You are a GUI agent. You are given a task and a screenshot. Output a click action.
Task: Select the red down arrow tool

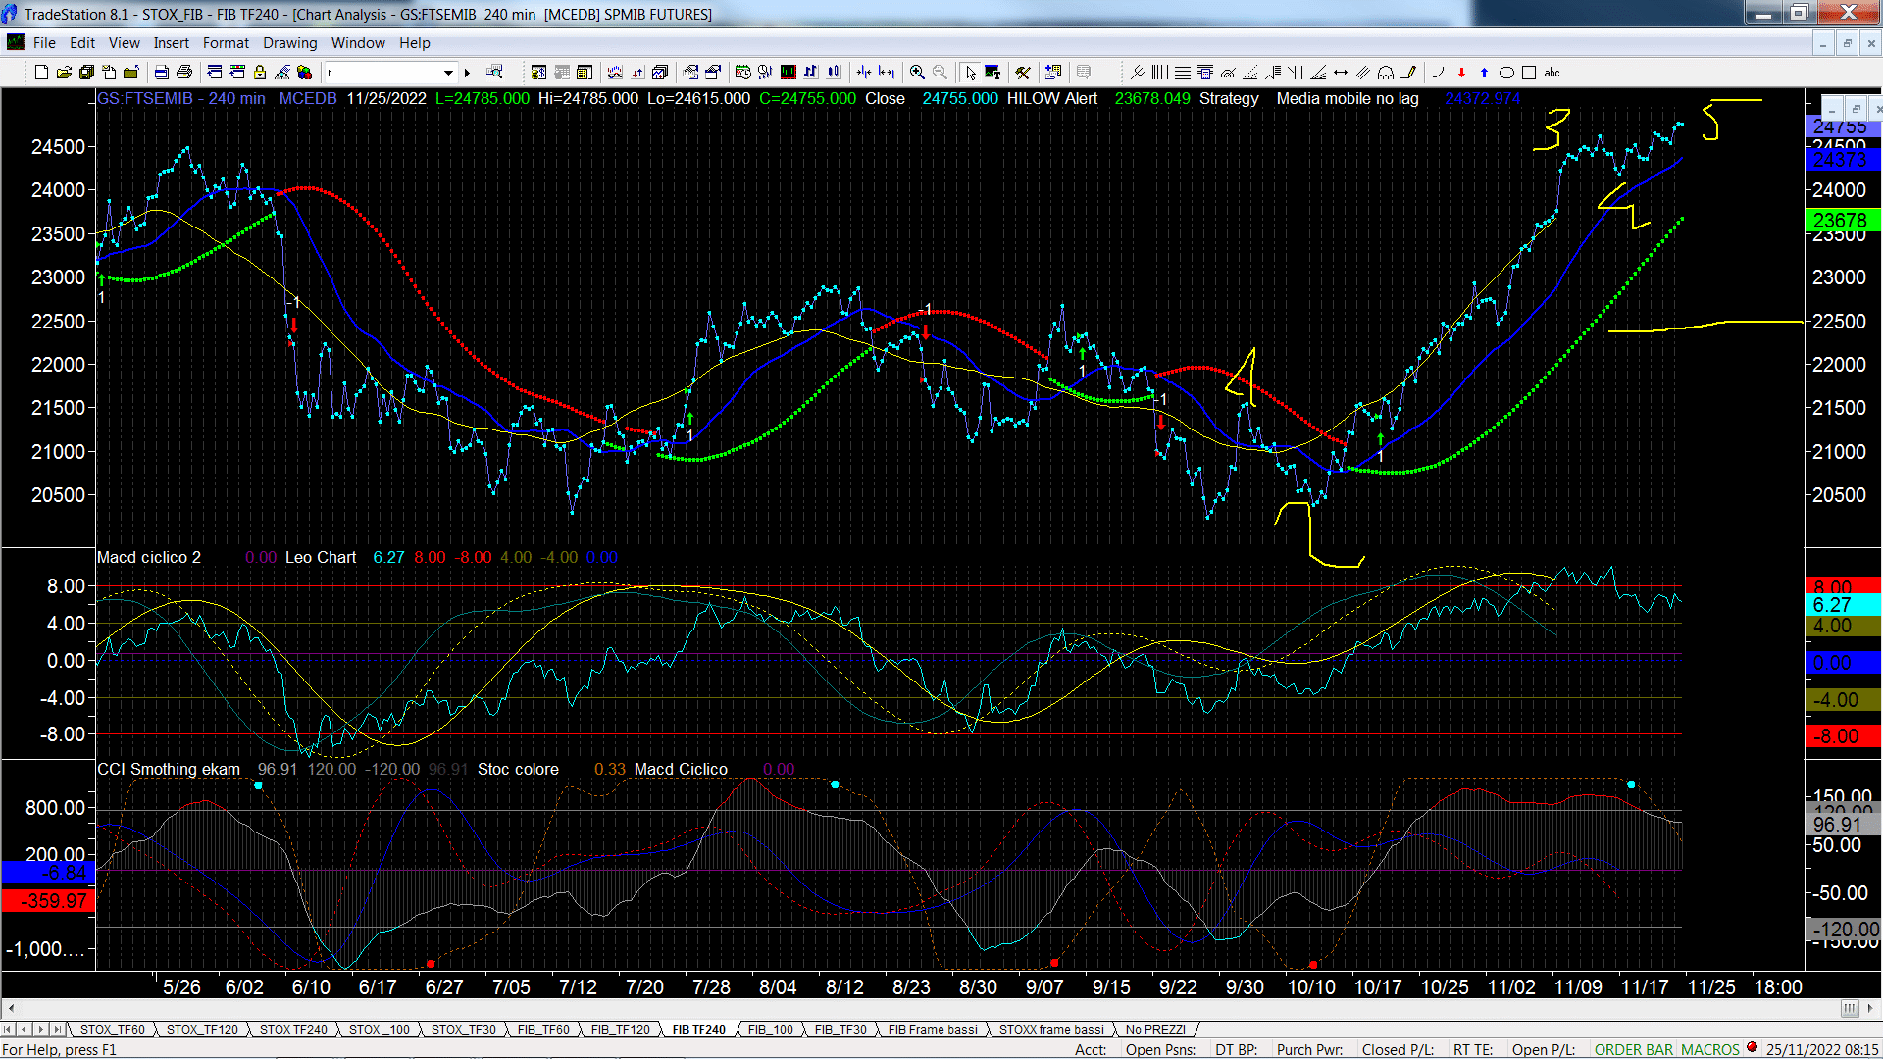click(1461, 73)
